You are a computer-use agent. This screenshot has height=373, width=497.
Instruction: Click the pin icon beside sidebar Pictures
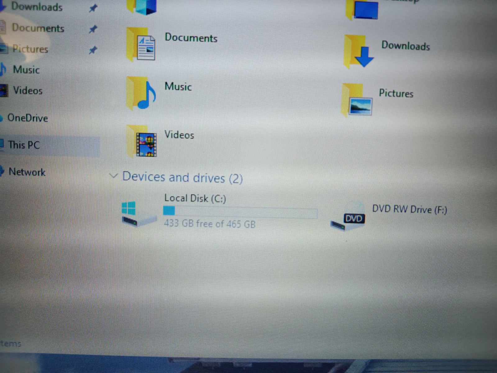[93, 50]
